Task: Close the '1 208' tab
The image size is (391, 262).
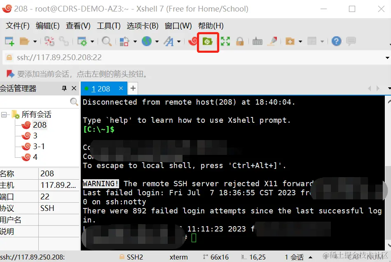Action: 121,88
